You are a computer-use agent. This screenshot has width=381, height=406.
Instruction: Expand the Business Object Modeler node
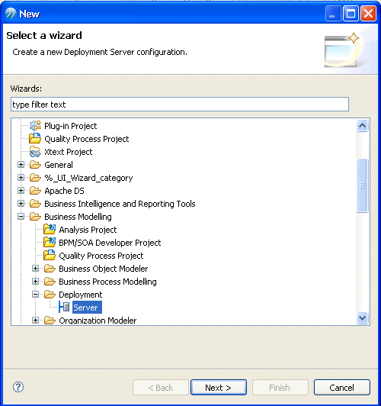35,269
